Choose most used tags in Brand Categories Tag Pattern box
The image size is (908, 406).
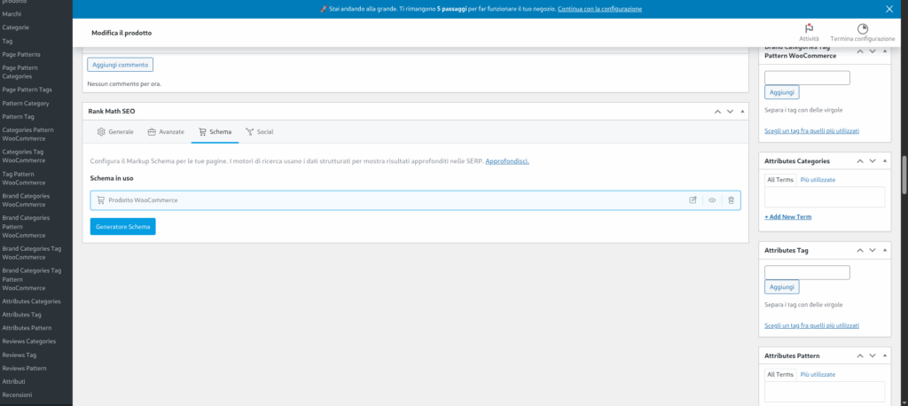tap(812, 131)
